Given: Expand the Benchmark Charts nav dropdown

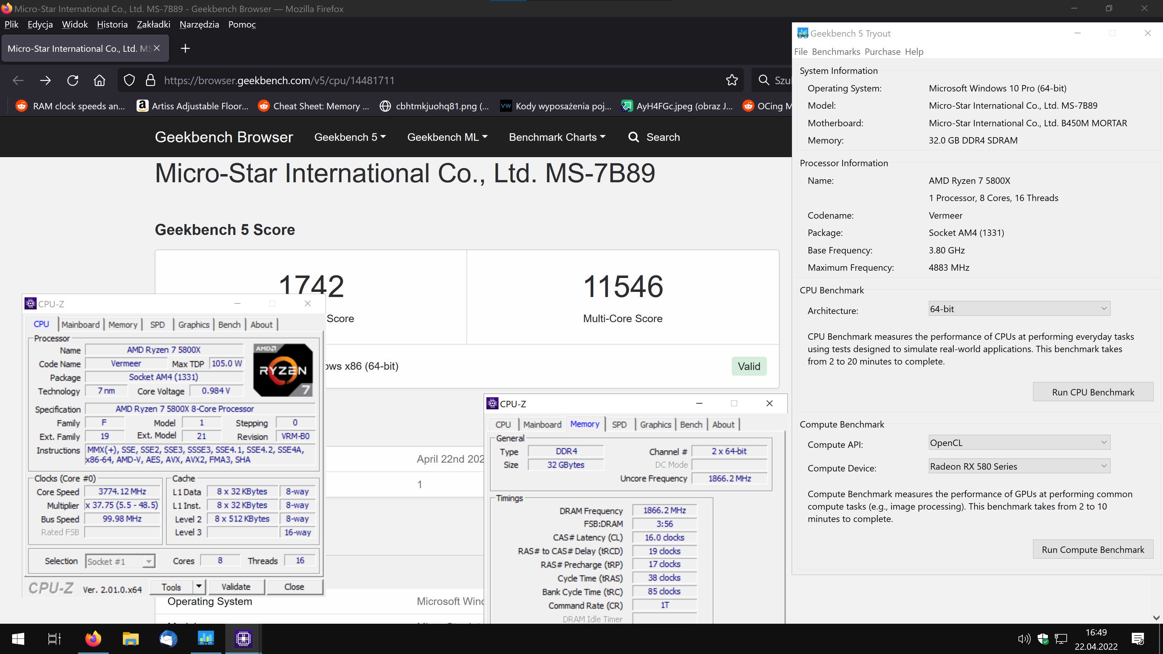Looking at the screenshot, I should click(x=557, y=137).
